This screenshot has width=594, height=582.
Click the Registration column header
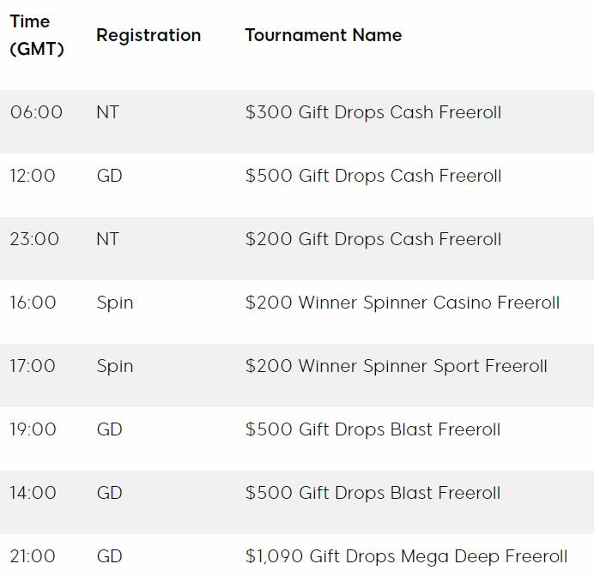tap(148, 35)
